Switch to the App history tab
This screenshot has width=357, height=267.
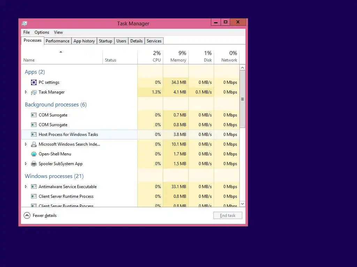tap(84, 41)
